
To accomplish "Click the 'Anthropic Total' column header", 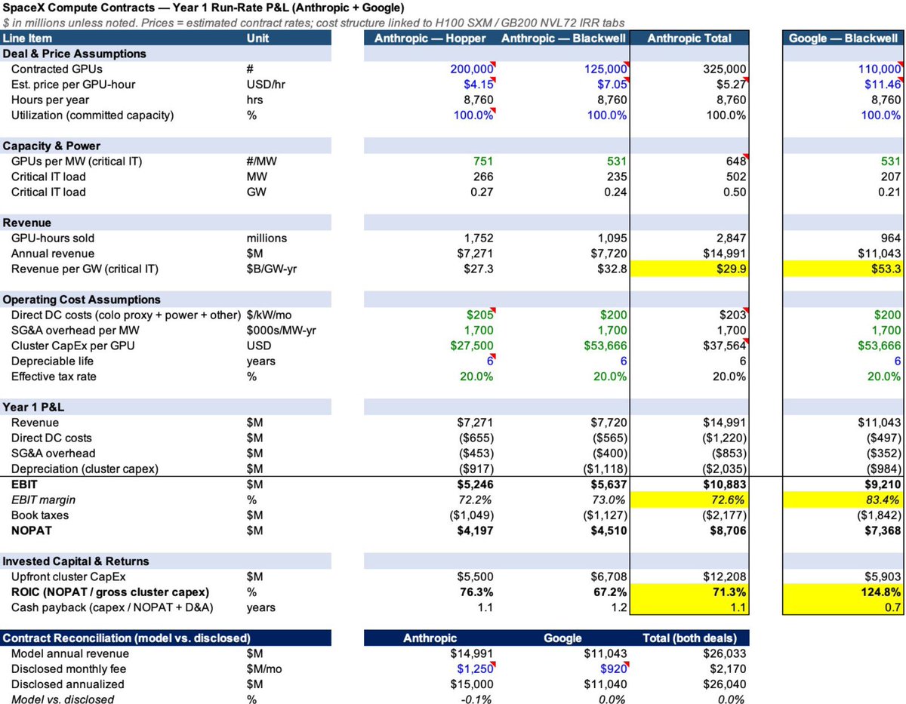I will [x=691, y=38].
